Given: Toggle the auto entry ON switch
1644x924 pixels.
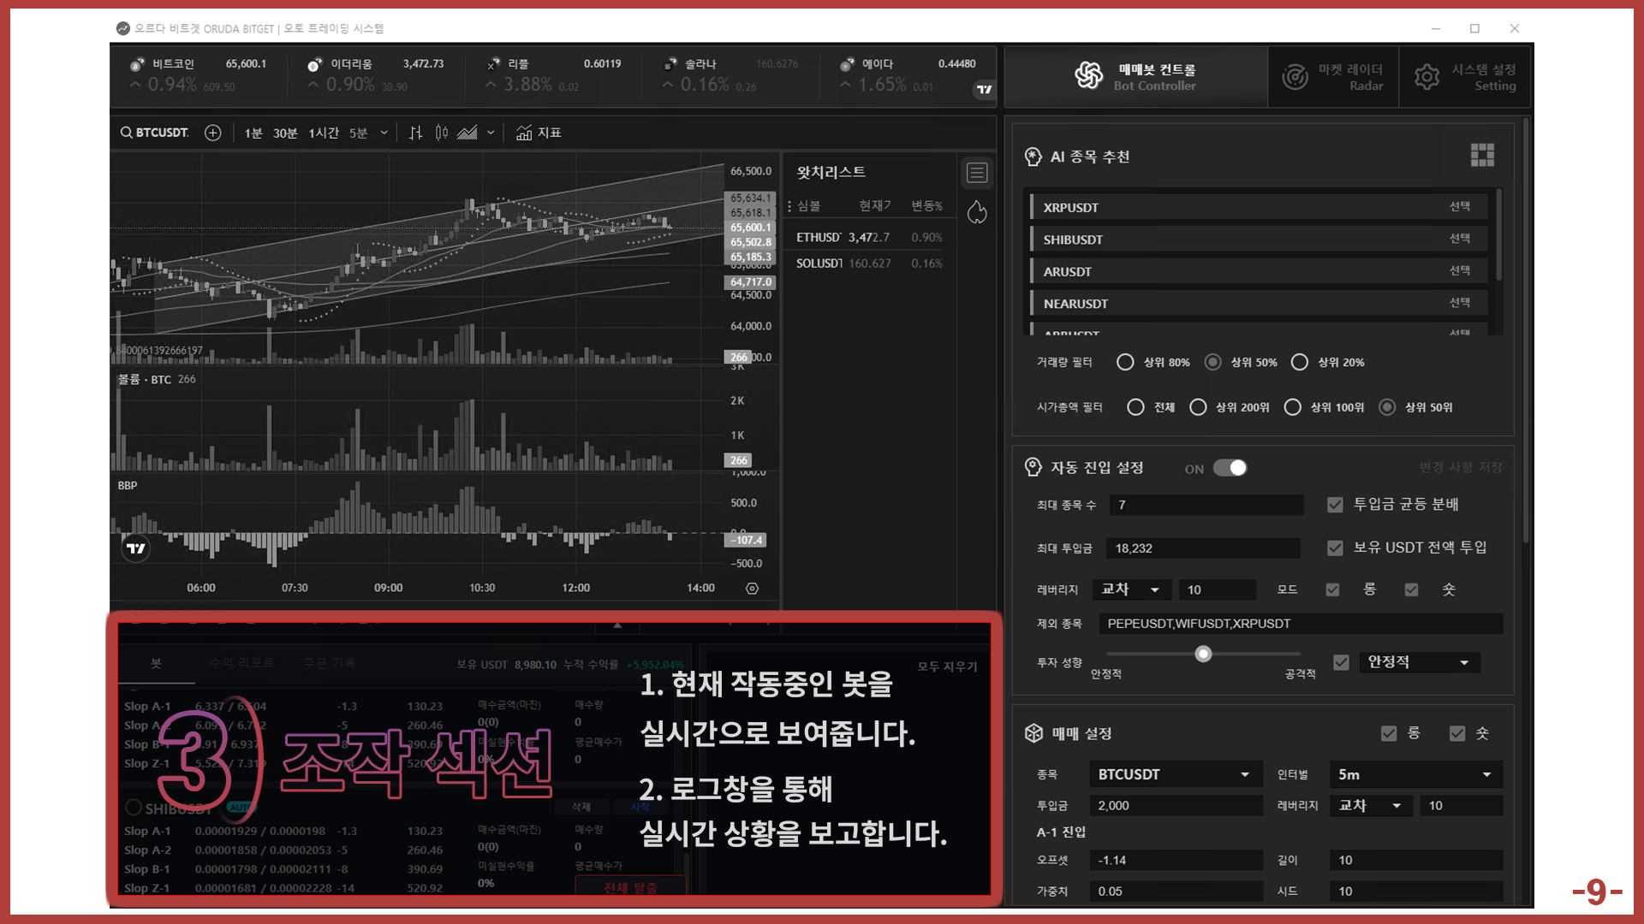Looking at the screenshot, I should (x=1230, y=468).
